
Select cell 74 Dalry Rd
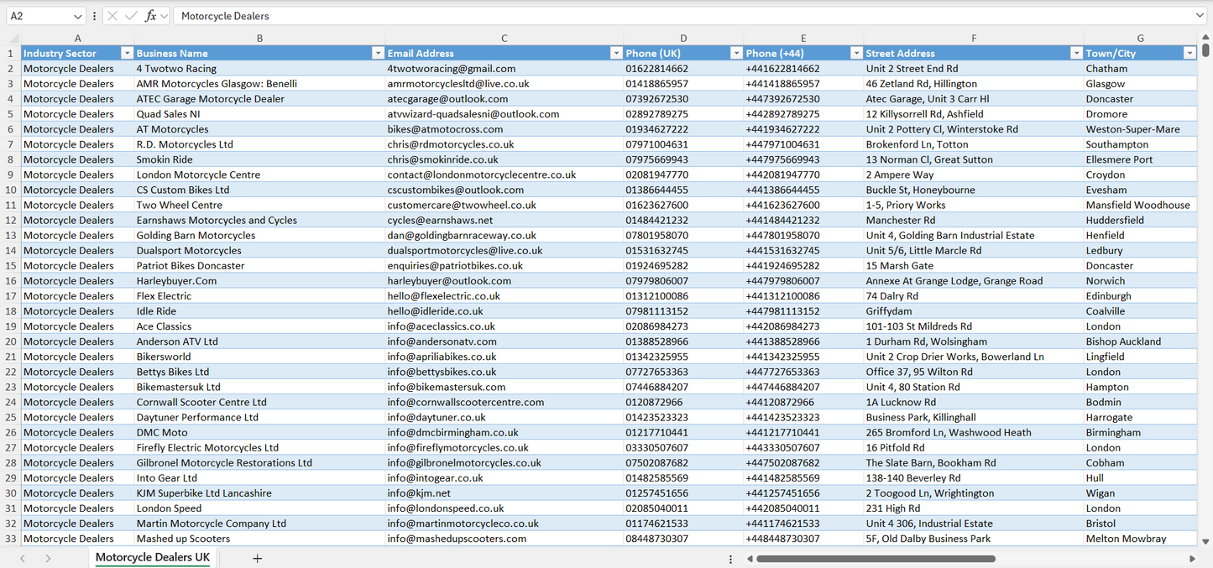(x=974, y=296)
